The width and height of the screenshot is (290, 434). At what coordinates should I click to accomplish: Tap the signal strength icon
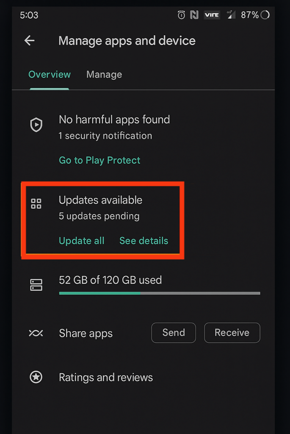(231, 15)
